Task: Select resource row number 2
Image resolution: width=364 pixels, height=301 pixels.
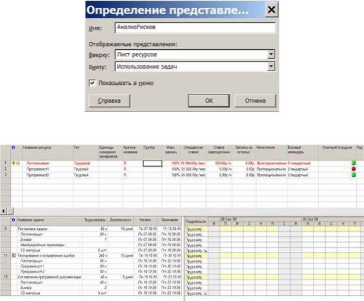Action: coord(6,169)
